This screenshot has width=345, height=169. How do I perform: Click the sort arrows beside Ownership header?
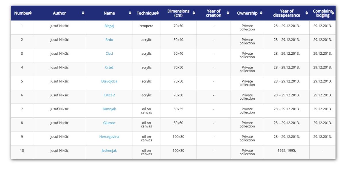tap(261, 13)
